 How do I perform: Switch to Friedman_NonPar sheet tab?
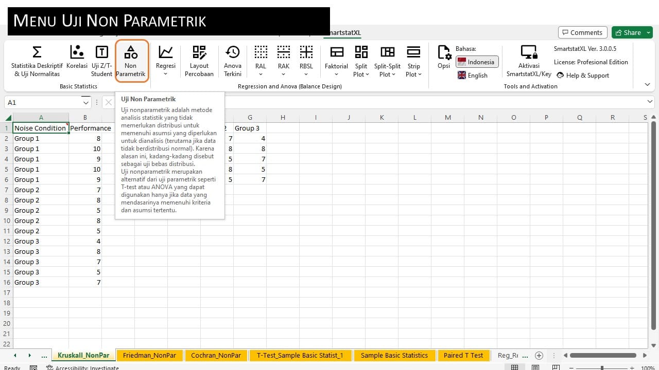[x=149, y=355]
